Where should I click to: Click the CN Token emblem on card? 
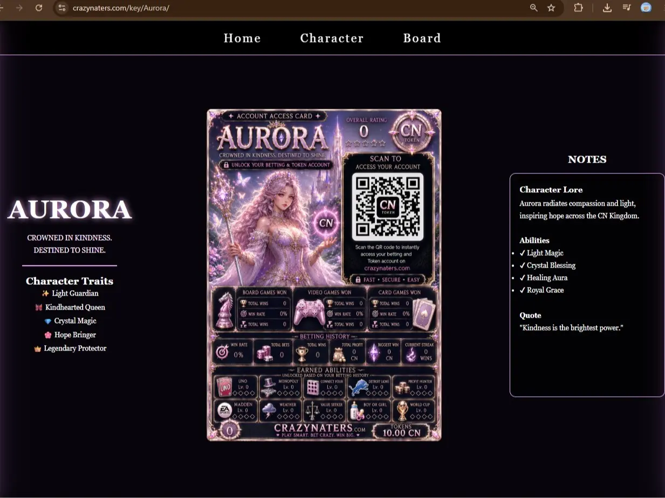pos(412,132)
